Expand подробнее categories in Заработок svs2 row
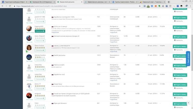 click(114, 80)
